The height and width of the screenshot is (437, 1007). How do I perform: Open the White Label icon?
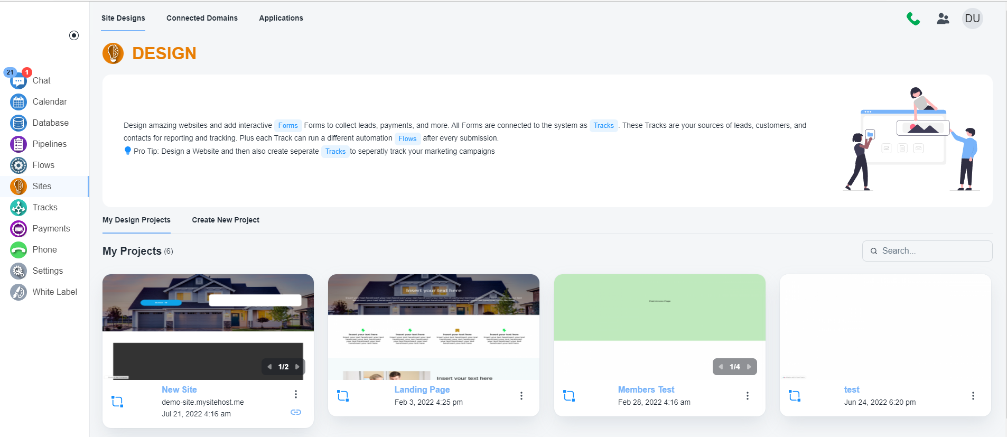[x=18, y=292]
